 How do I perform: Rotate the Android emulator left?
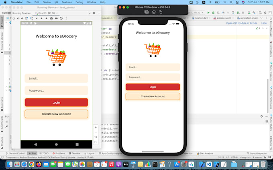[x=26, y=18]
